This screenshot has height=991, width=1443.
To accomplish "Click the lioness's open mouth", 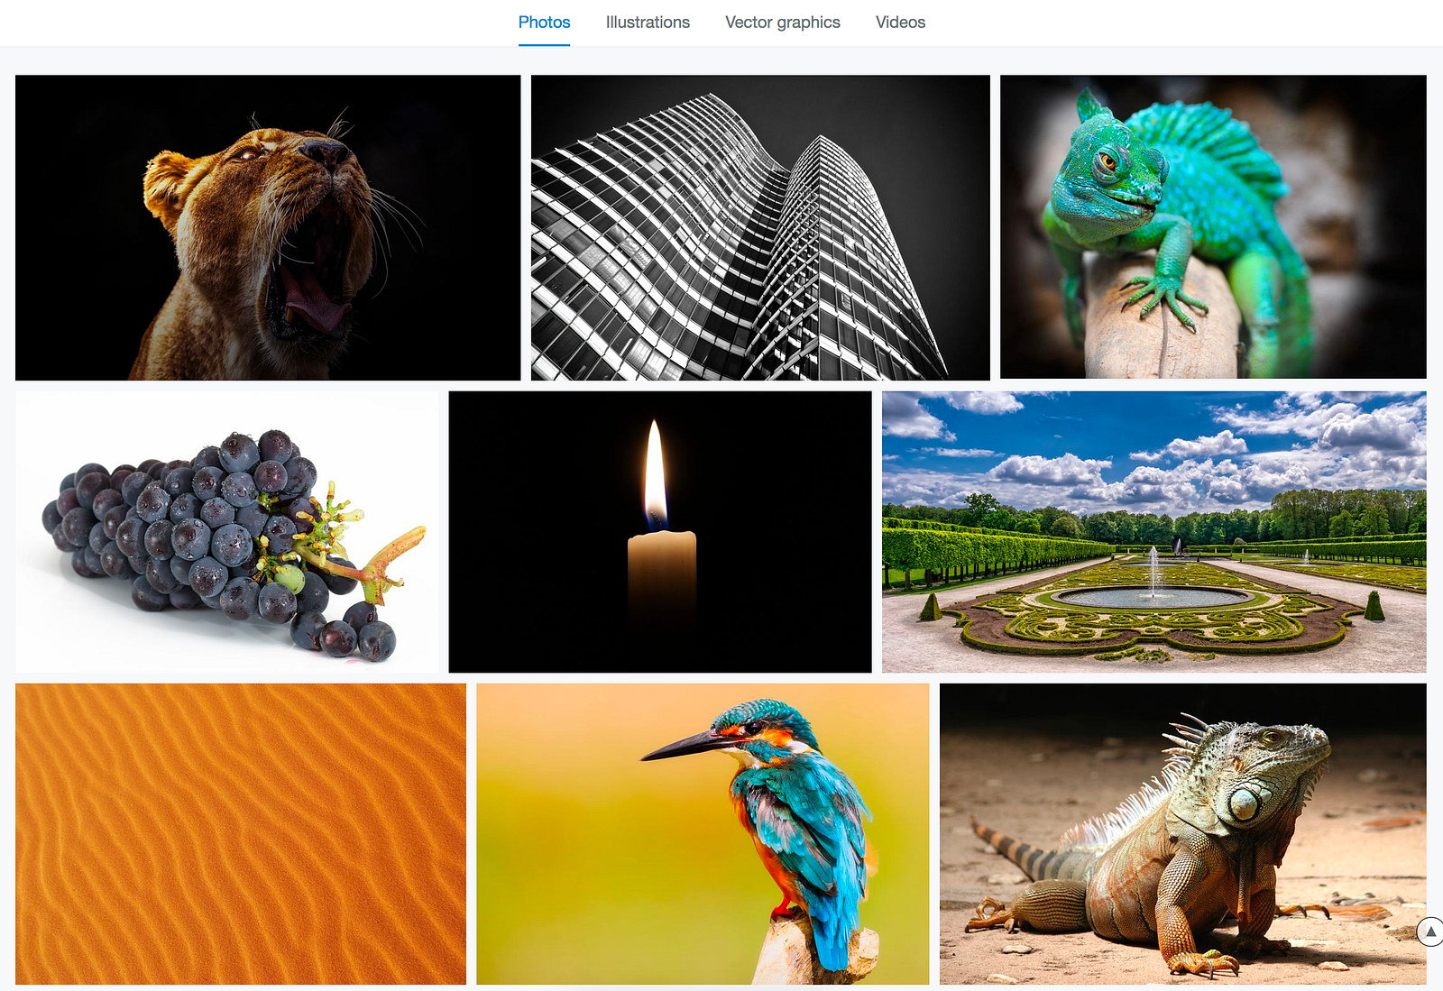I will [x=309, y=280].
